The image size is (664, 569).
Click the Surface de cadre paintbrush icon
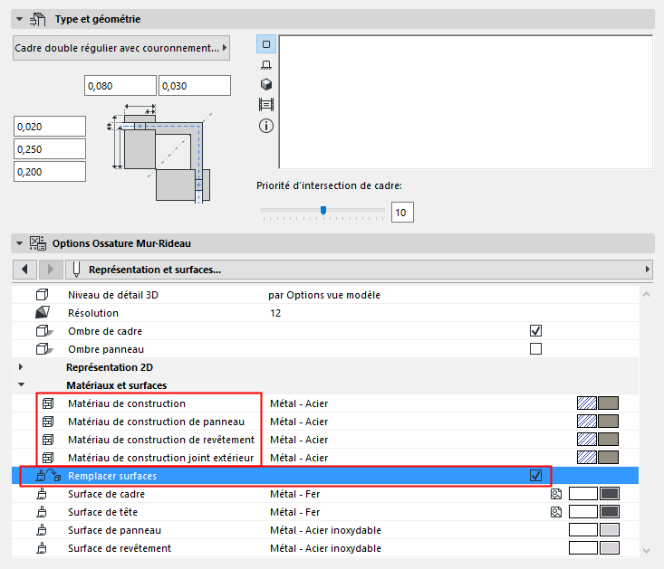pos(42,494)
